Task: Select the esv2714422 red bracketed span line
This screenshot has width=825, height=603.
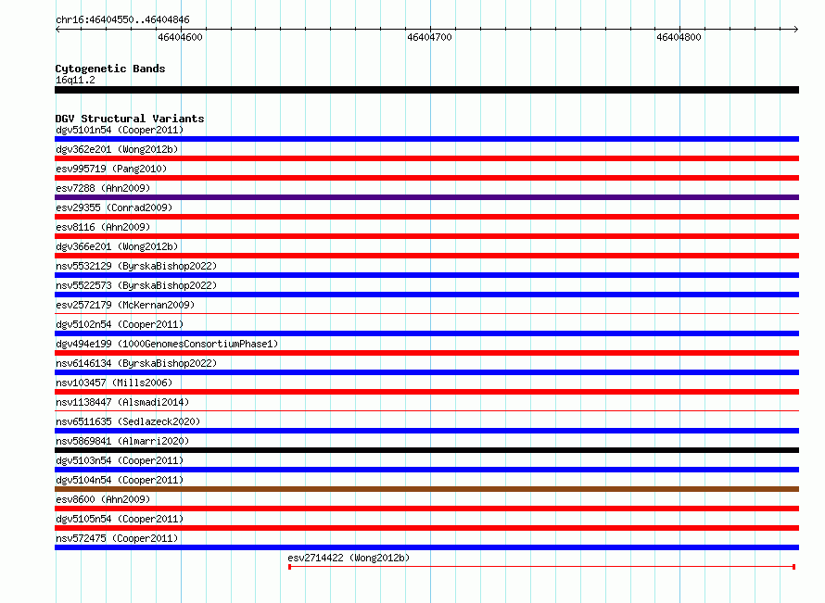Action: click(541, 567)
